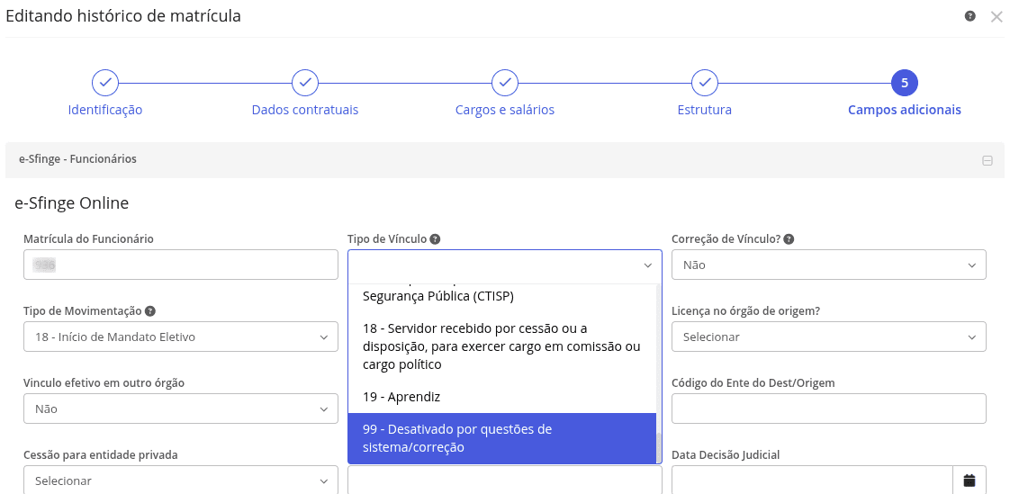Show help for Tipo de Movimentação
1010x494 pixels.
click(150, 311)
